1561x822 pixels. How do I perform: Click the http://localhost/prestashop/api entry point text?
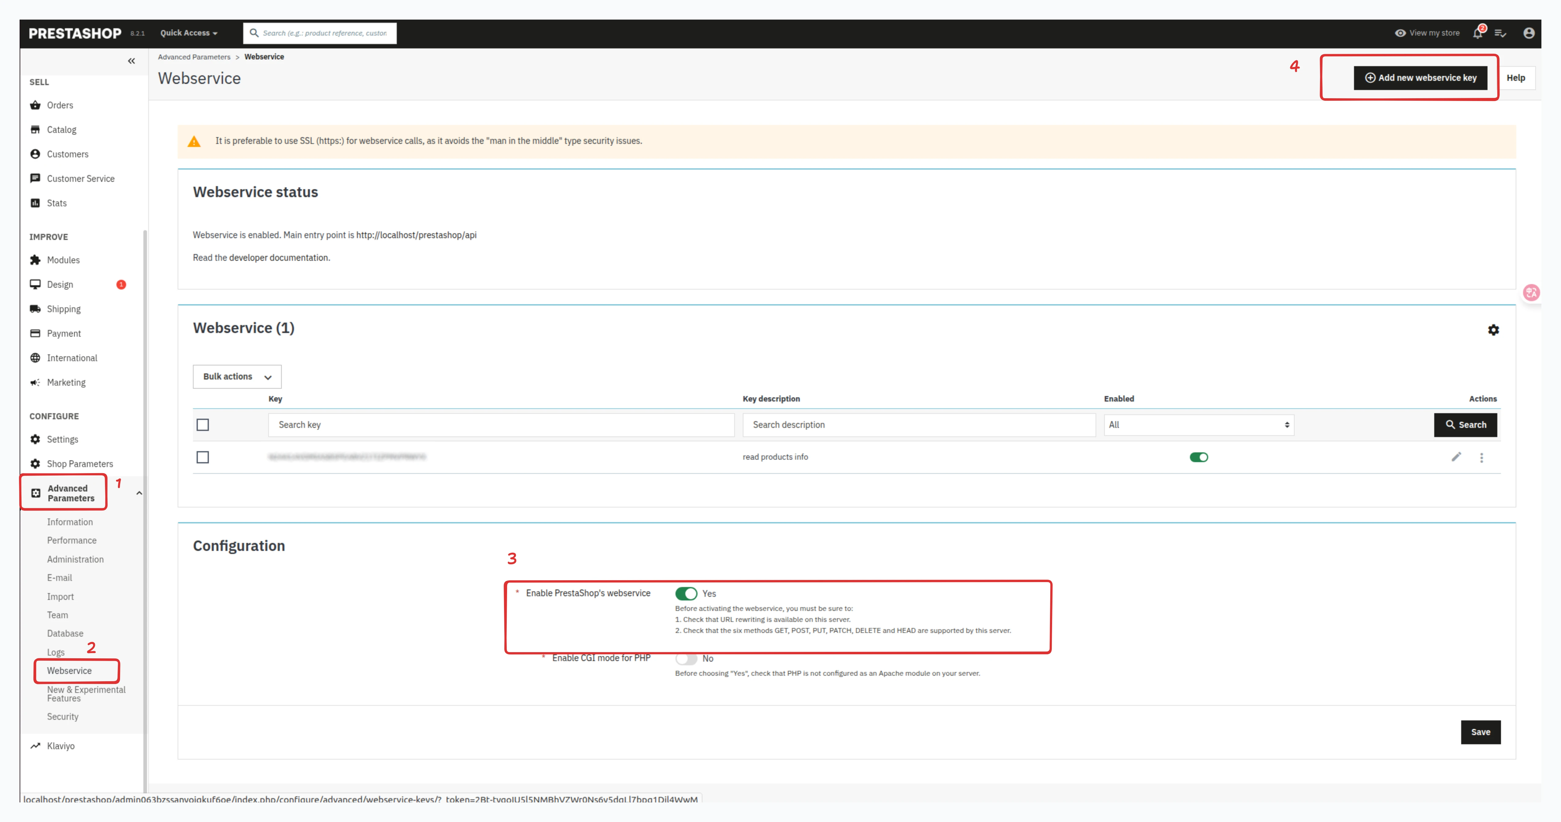(x=416, y=235)
